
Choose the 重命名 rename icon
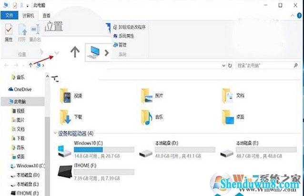point(35,32)
